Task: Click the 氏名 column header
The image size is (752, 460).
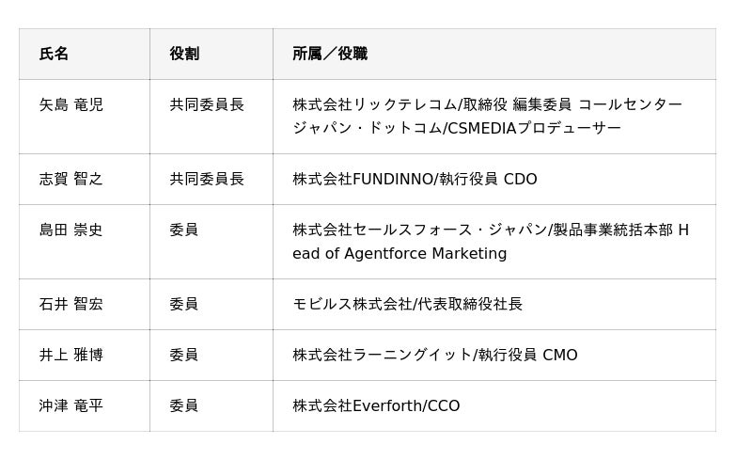Action: click(x=54, y=55)
